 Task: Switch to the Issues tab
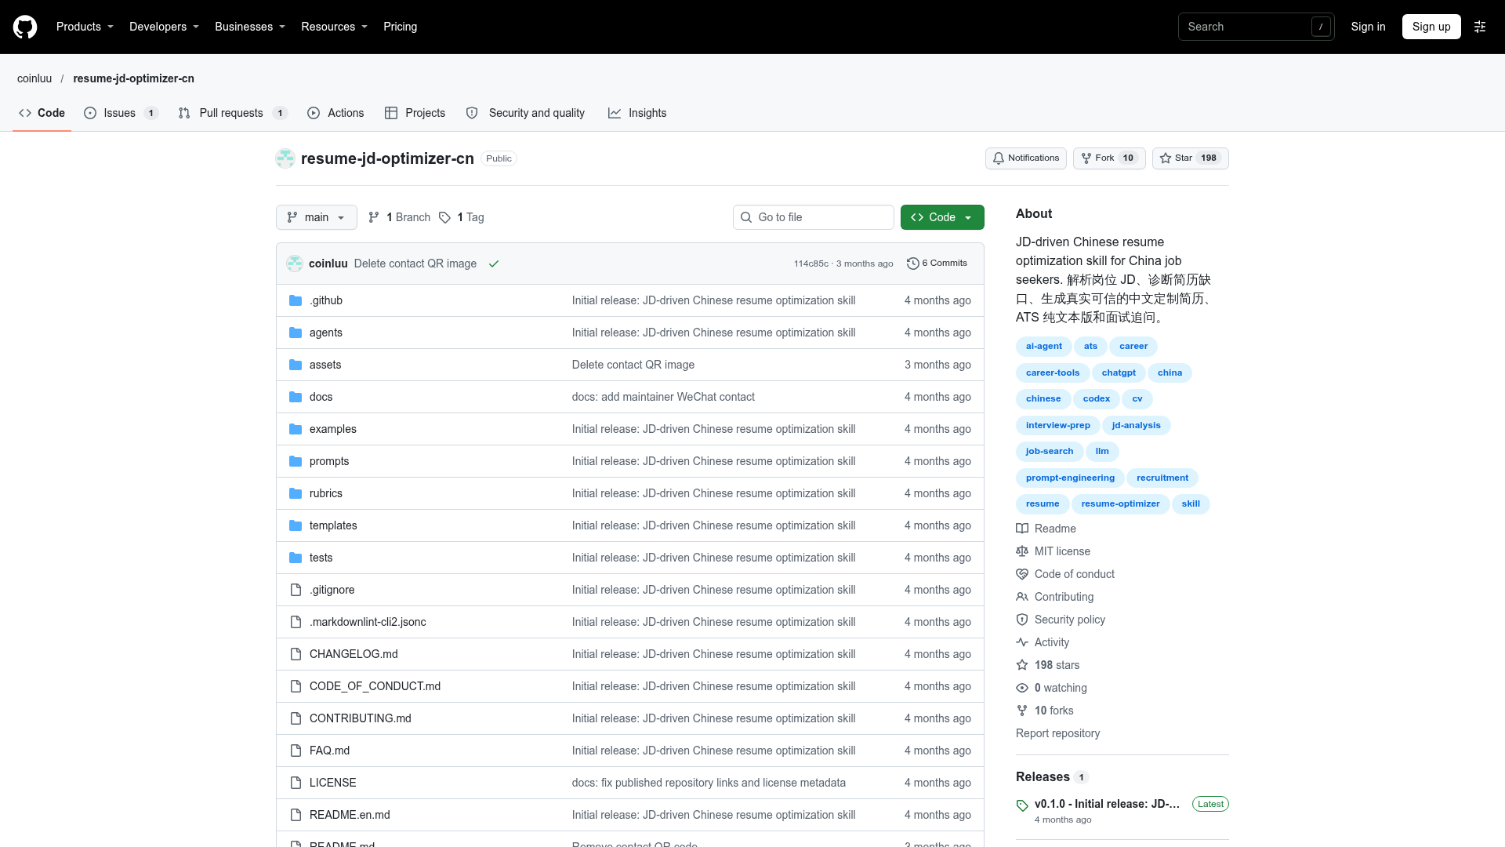tap(121, 113)
